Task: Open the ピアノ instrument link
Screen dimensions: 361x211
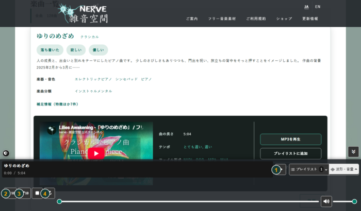Action: [x=146, y=79]
